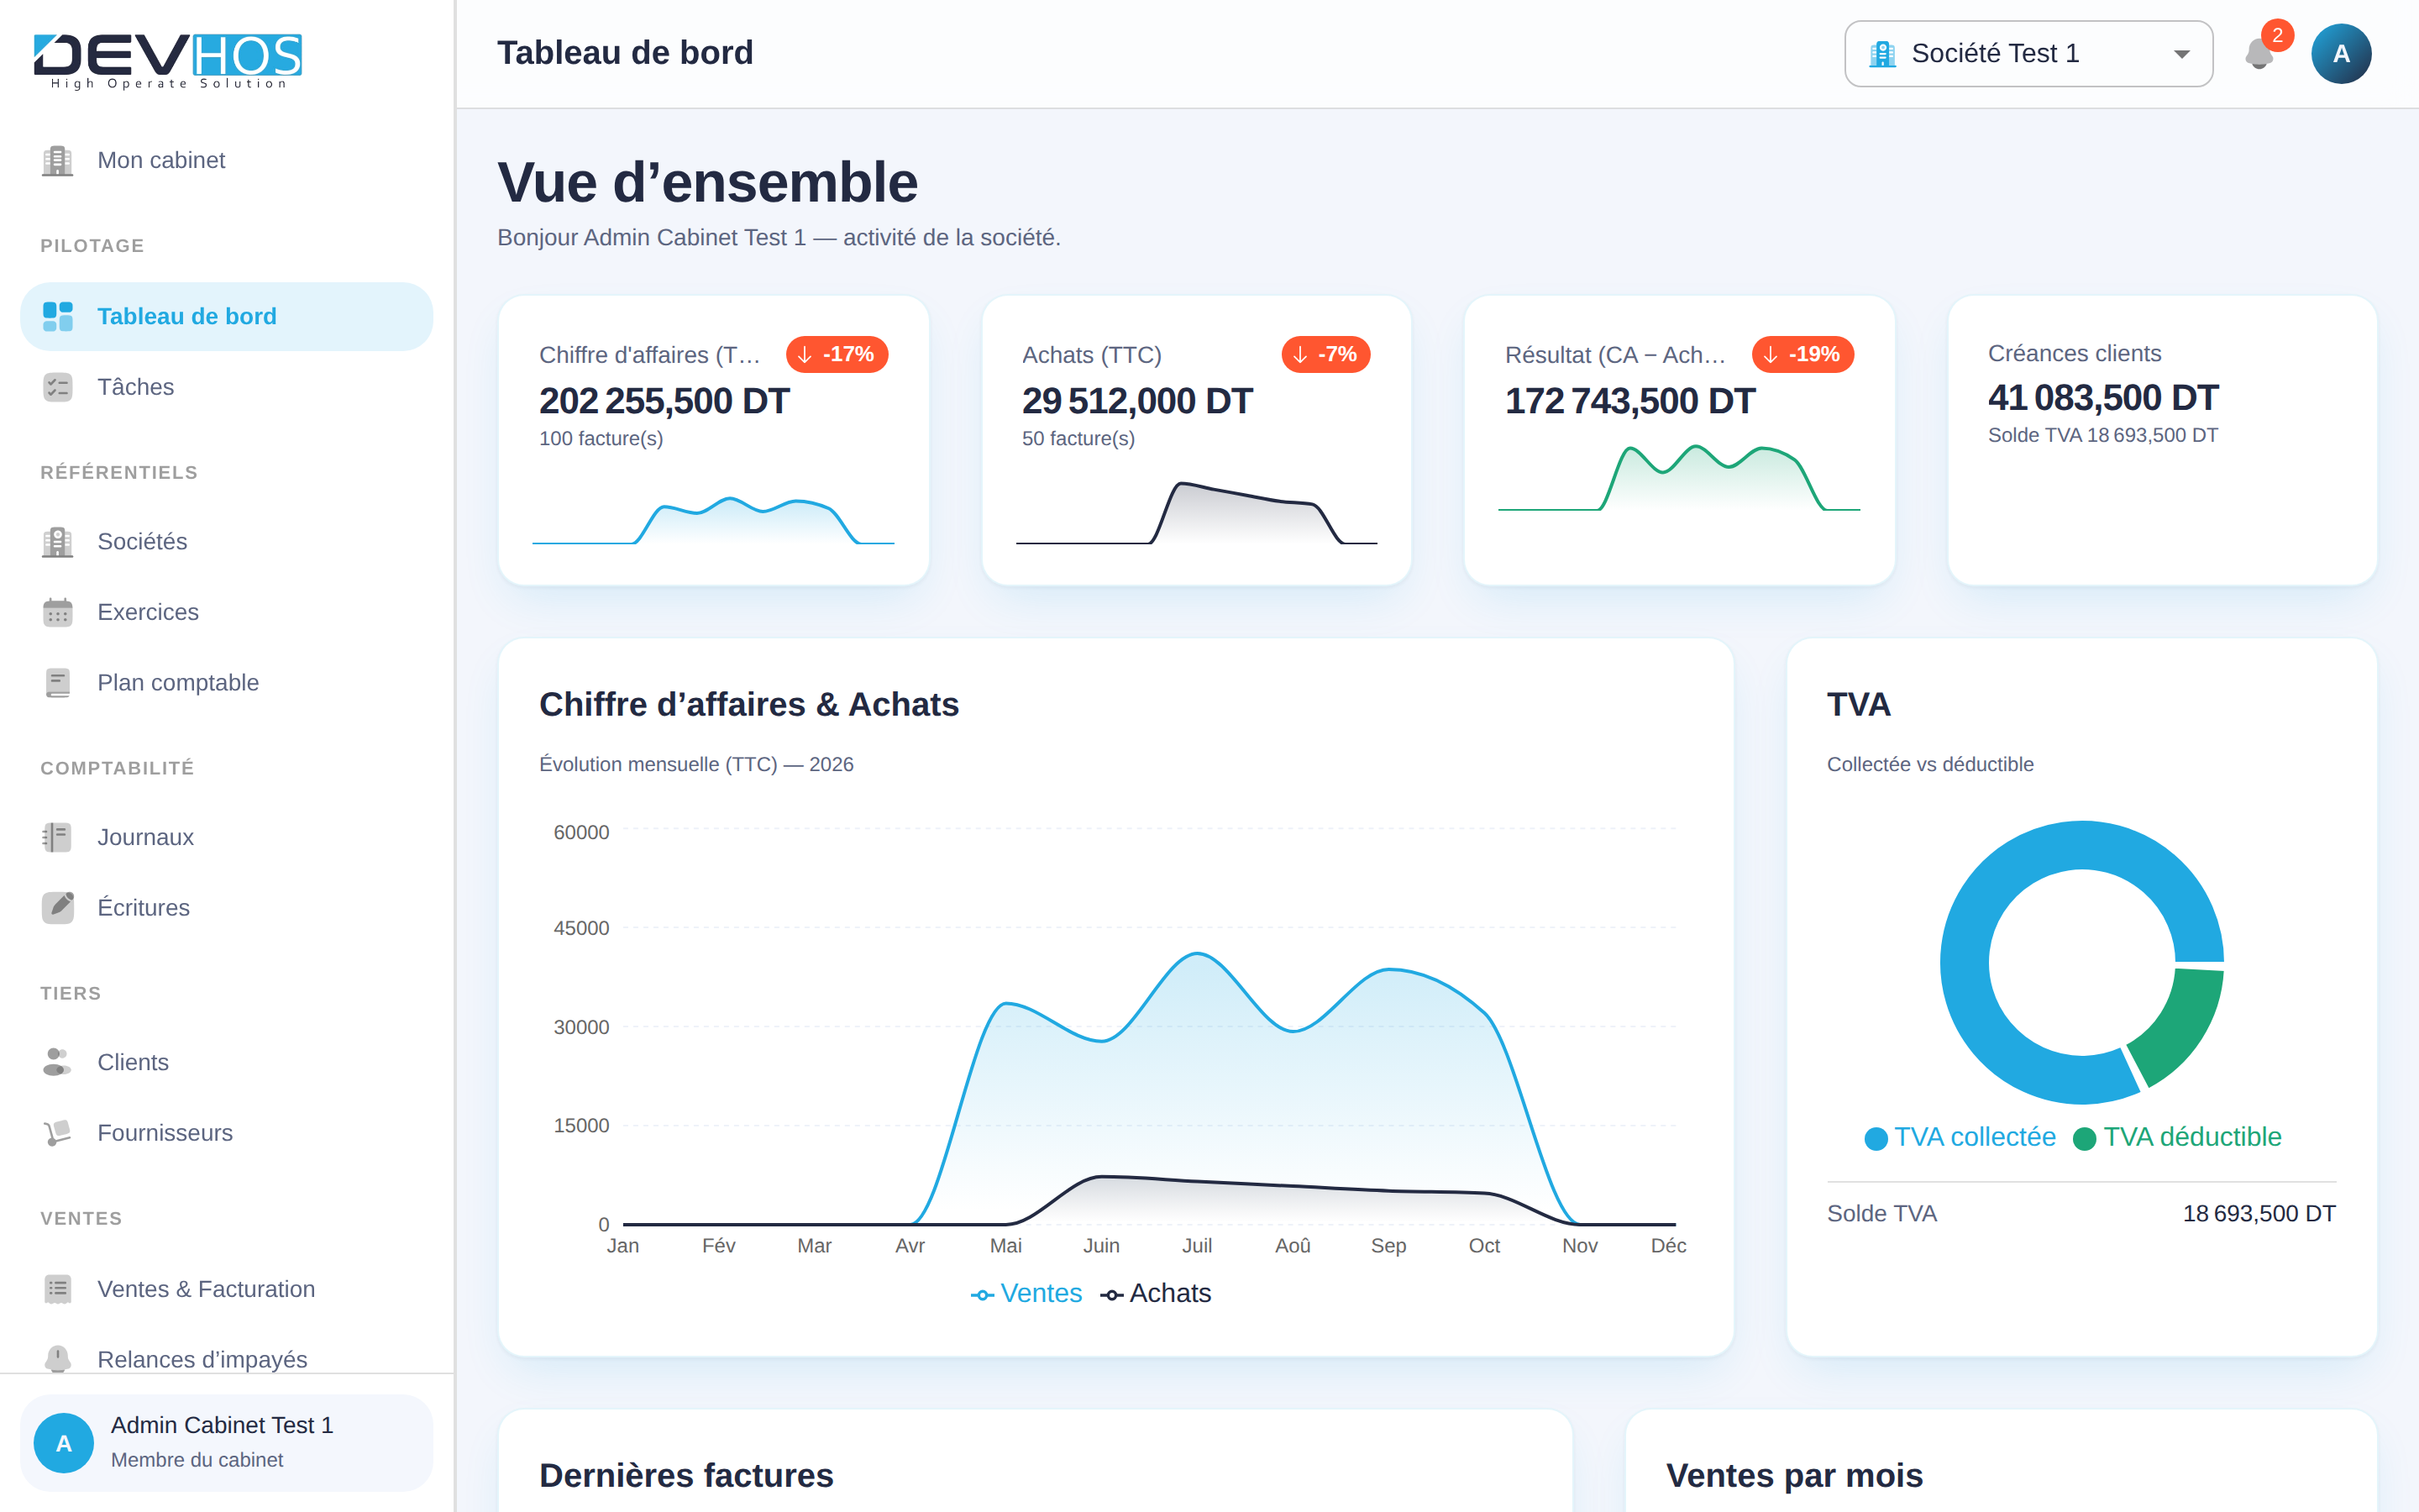Click the Tâches checklist icon
The height and width of the screenshot is (1512, 2419).
[x=58, y=387]
